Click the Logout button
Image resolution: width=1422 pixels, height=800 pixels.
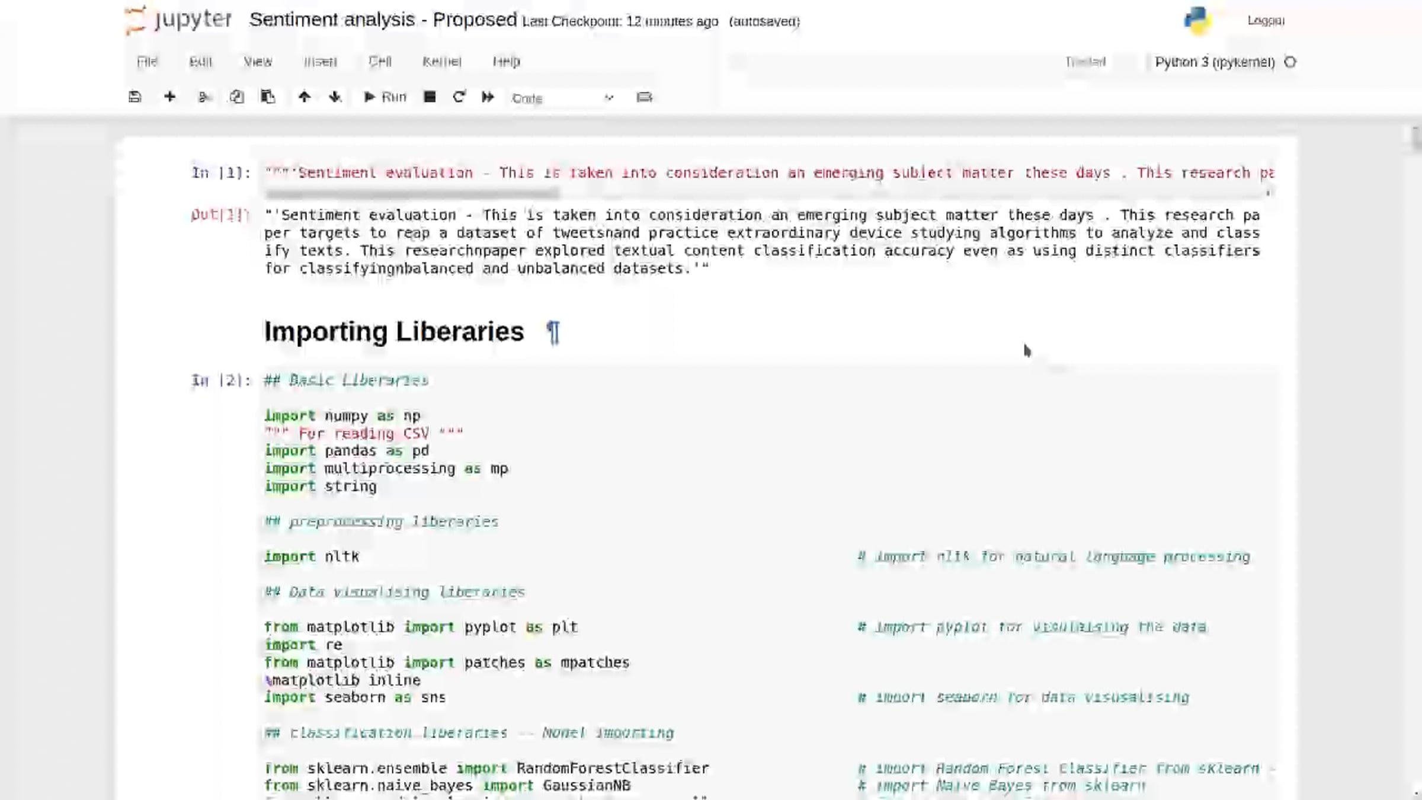click(x=1266, y=21)
